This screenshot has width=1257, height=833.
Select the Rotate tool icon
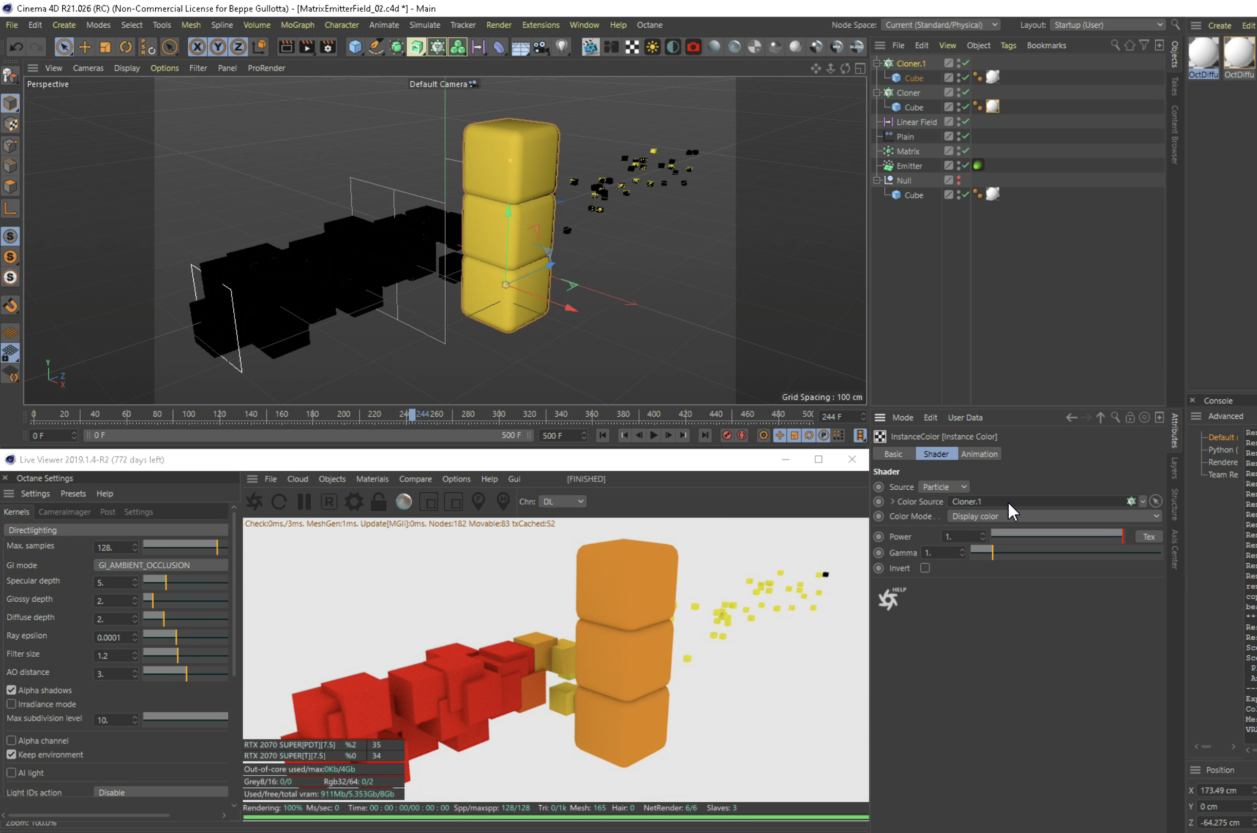(126, 47)
